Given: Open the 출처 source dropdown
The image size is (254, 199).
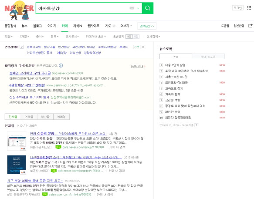Looking at the screenshot, I should [40, 37].
